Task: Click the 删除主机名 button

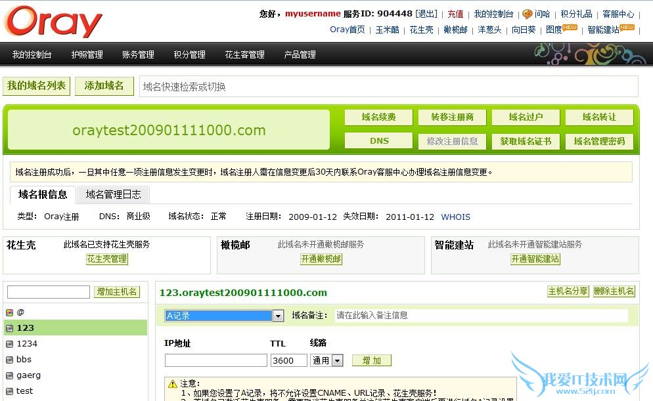Action: (614, 292)
